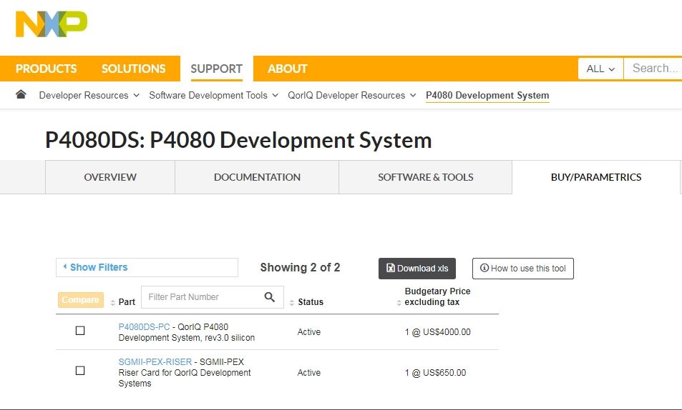Switch to the DOCUMENTATION tab
Viewport: 682px width, 410px height.
tap(257, 177)
